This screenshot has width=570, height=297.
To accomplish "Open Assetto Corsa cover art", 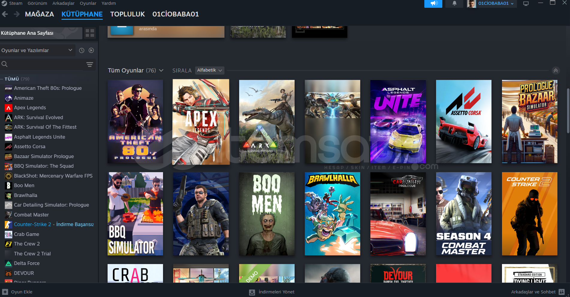I will 464,122.
